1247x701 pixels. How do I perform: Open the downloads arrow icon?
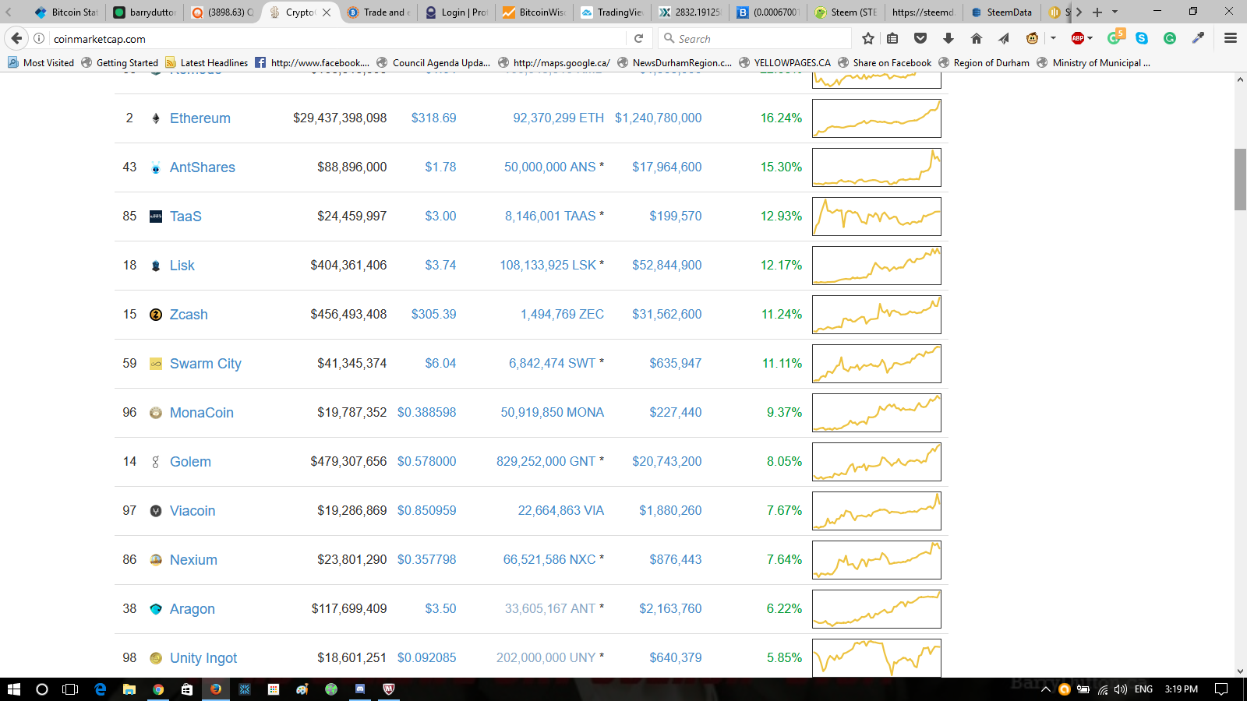point(948,38)
